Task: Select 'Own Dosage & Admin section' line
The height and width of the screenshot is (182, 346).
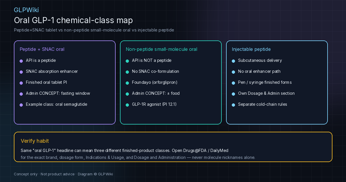Action: click(x=266, y=93)
